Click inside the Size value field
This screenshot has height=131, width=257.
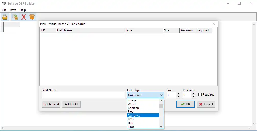pyautogui.click(x=172, y=95)
